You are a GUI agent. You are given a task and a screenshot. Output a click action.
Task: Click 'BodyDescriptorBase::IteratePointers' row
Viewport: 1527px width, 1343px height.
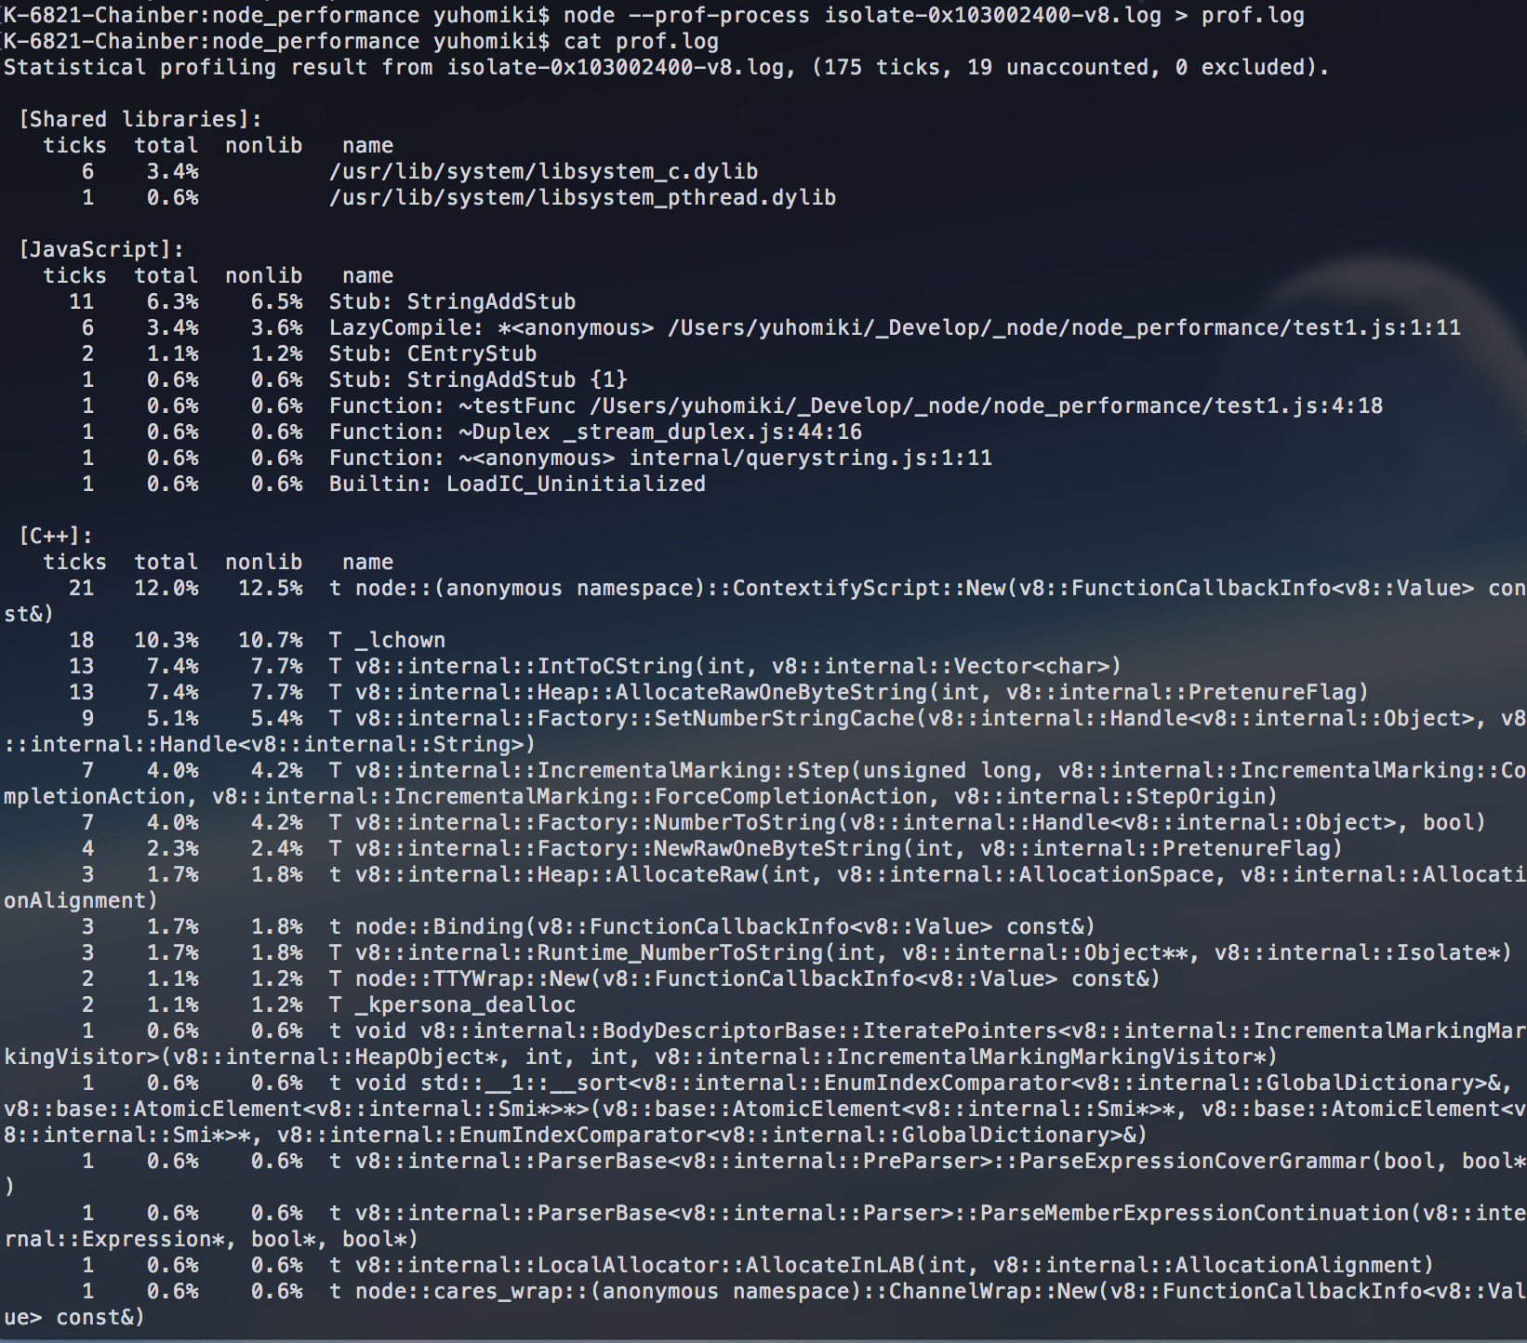point(763,1044)
